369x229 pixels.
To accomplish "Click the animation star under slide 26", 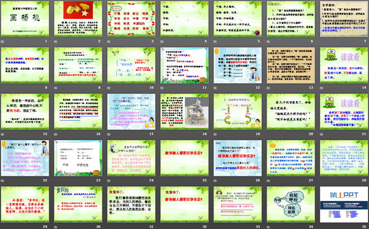I will 215,180.
